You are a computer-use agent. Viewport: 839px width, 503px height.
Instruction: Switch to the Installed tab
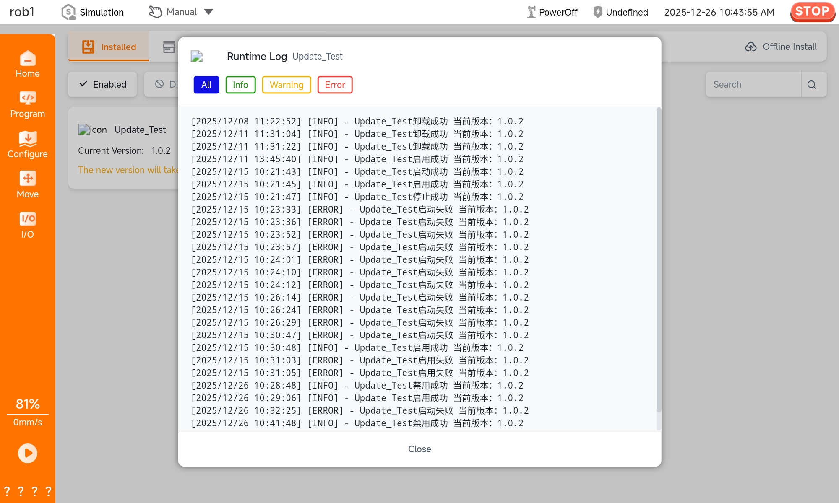[109, 47]
